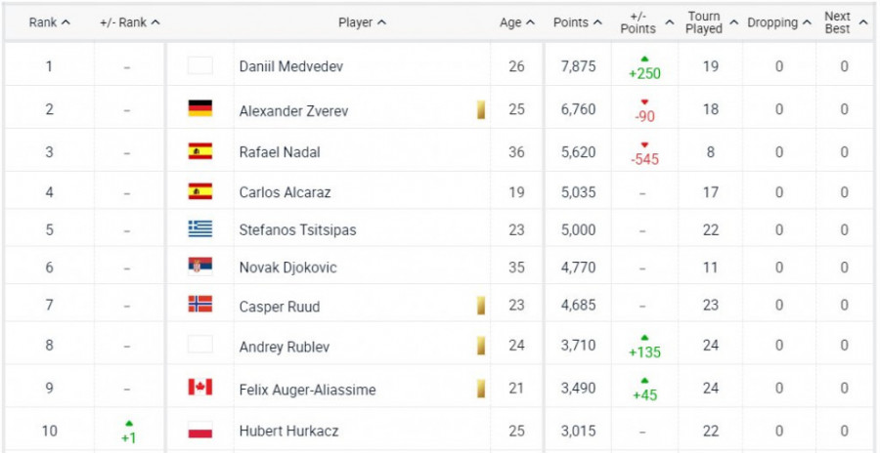Sort by the Tourn Played column header

click(710, 22)
